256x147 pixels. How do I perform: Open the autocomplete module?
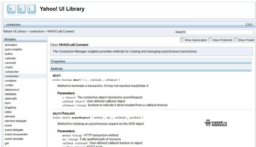pos(13,49)
